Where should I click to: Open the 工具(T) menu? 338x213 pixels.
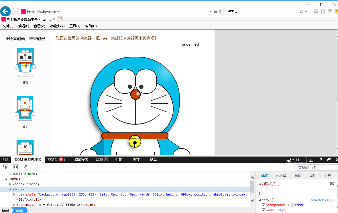pyautogui.click(x=75, y=26)
